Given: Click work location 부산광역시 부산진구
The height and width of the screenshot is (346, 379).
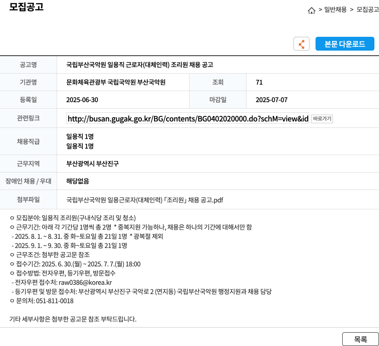Looking at the screenshot, I should [x=92, y=164].
